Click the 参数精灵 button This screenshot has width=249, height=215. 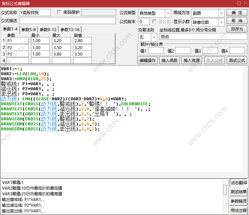(239, 201)
